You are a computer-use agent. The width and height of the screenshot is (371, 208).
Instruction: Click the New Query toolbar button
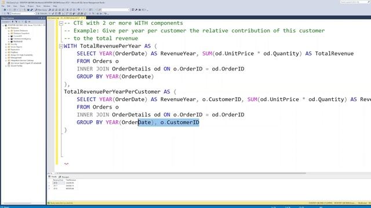pos(41,10)
